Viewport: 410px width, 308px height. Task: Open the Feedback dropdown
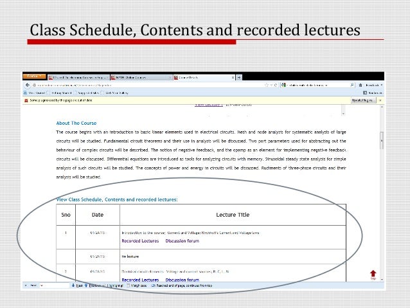[x=374, y=85]
